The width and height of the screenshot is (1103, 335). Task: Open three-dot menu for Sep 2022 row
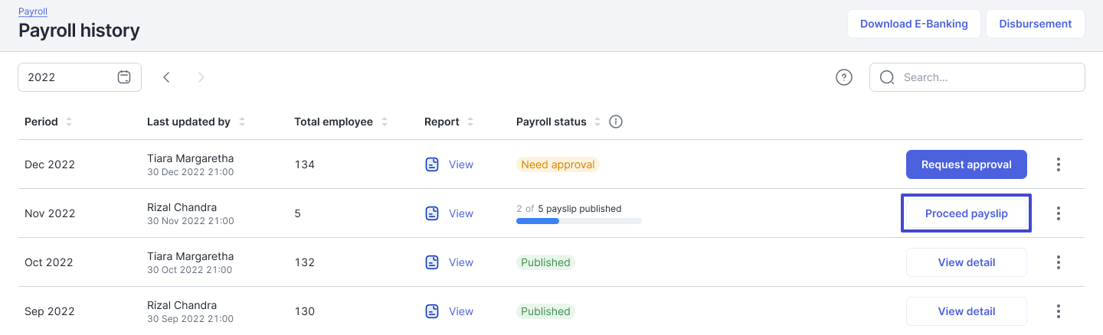pos(1058,311)
